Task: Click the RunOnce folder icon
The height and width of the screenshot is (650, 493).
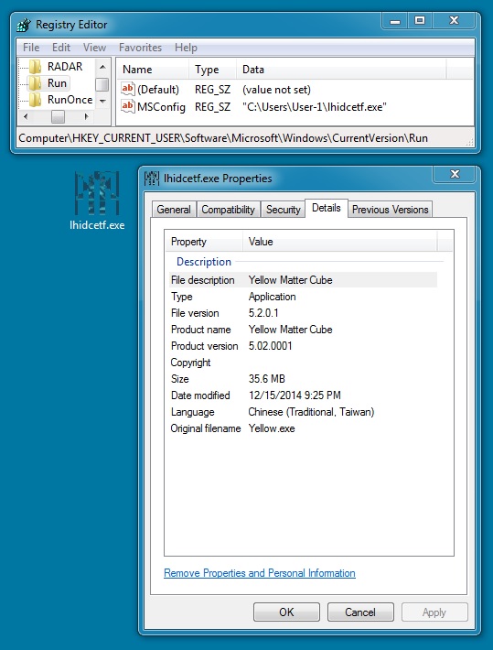Action: (x=35, y=100)
